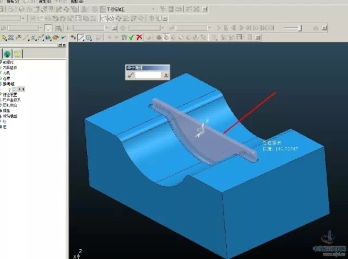
Task: Click the check icon in floating dialog
Action: pyautogui.click(x=130, y=75)
